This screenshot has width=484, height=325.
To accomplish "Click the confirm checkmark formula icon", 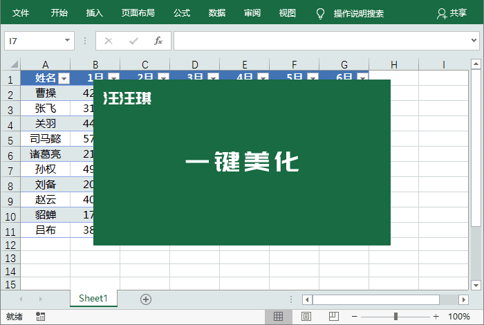I will 133,41.
